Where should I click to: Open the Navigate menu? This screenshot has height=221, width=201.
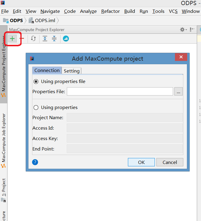click(50, 11)
